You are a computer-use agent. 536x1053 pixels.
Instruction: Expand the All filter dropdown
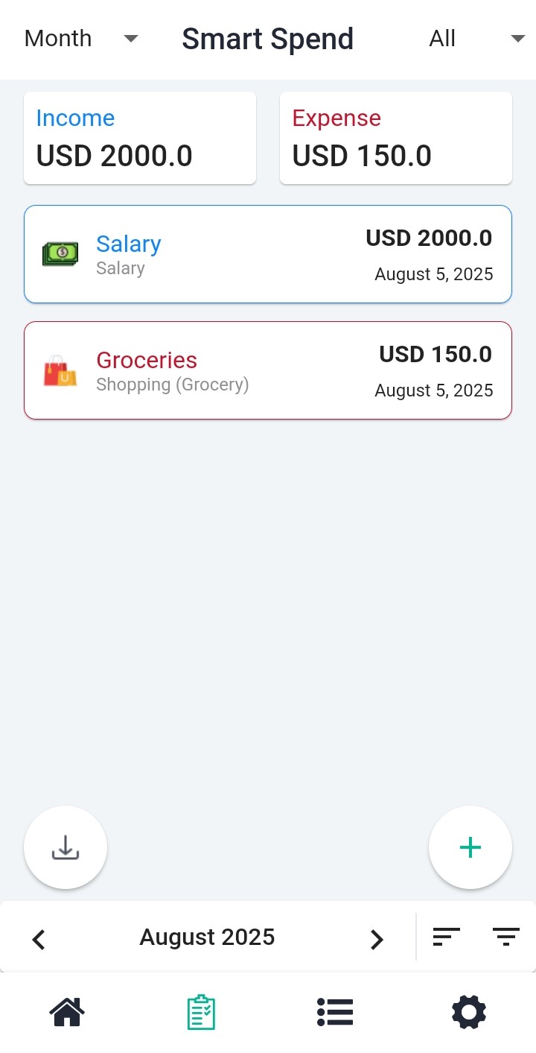pos(476,39)
